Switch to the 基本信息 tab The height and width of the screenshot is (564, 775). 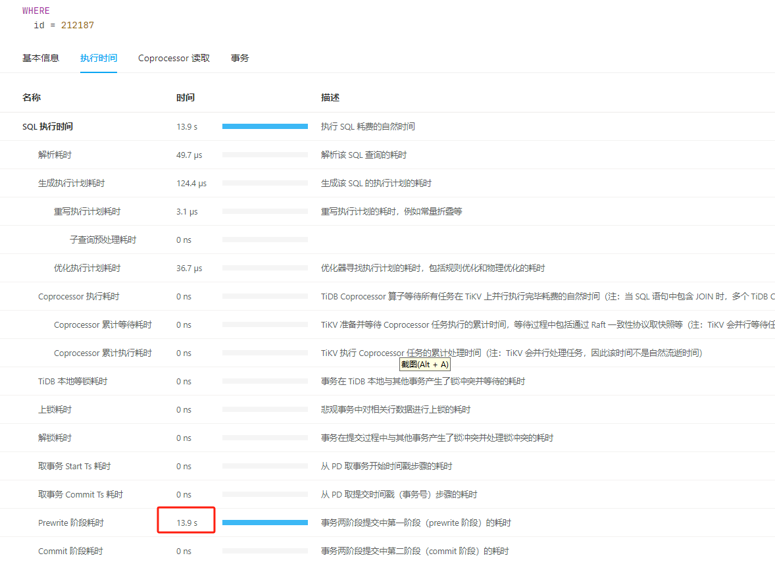coord(41,58)
